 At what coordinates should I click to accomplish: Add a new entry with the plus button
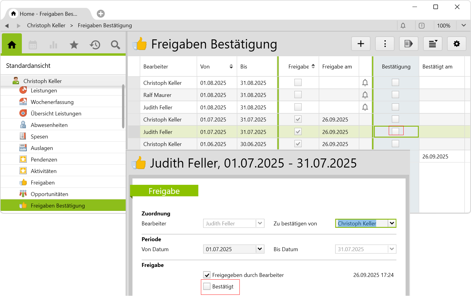361,44
